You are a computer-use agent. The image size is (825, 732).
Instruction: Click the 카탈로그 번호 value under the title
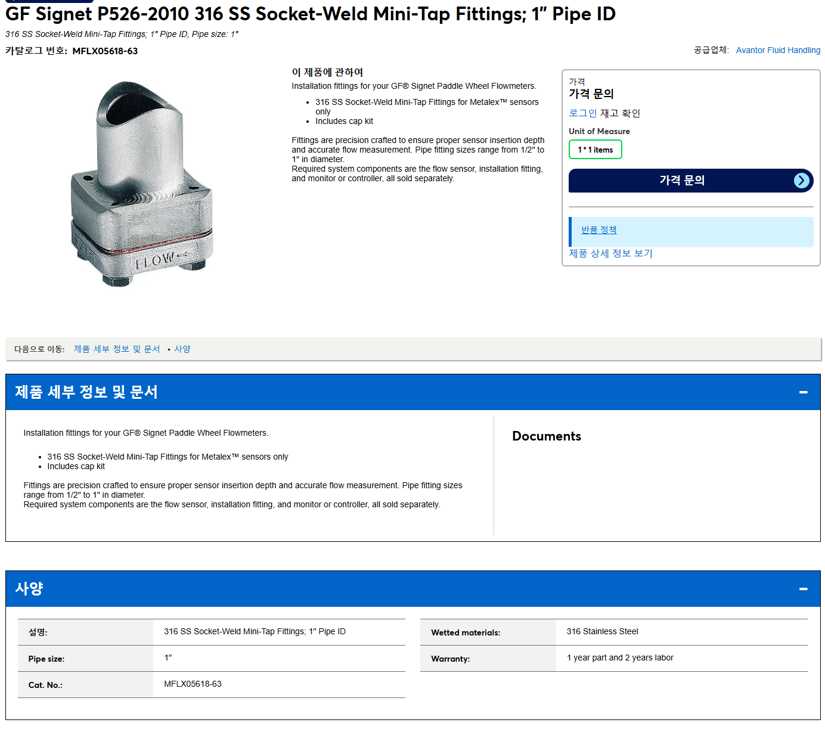105,51
